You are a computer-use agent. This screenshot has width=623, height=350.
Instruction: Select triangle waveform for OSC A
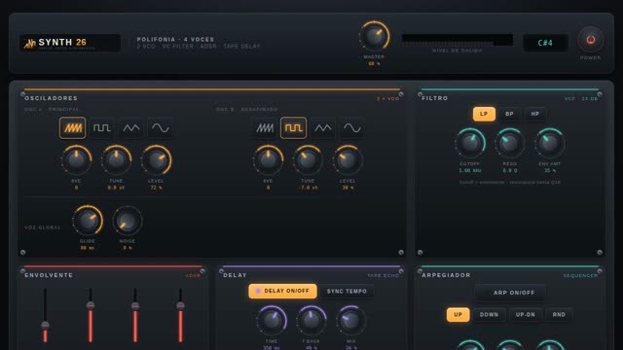[131, 127]
